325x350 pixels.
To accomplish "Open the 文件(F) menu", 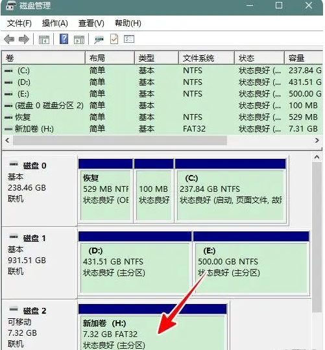I will click(x=19, y=23).
